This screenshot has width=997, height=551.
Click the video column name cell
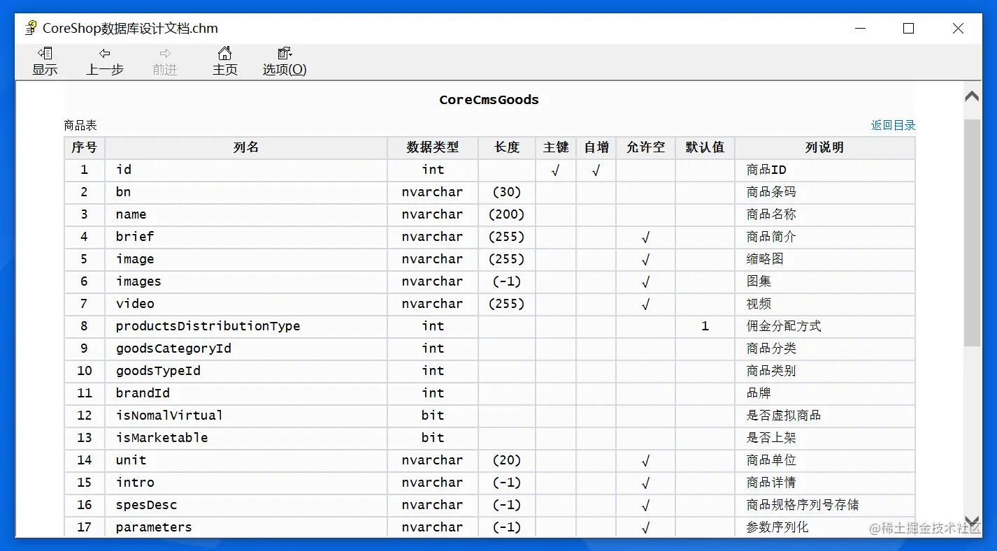tap(246, 304)
